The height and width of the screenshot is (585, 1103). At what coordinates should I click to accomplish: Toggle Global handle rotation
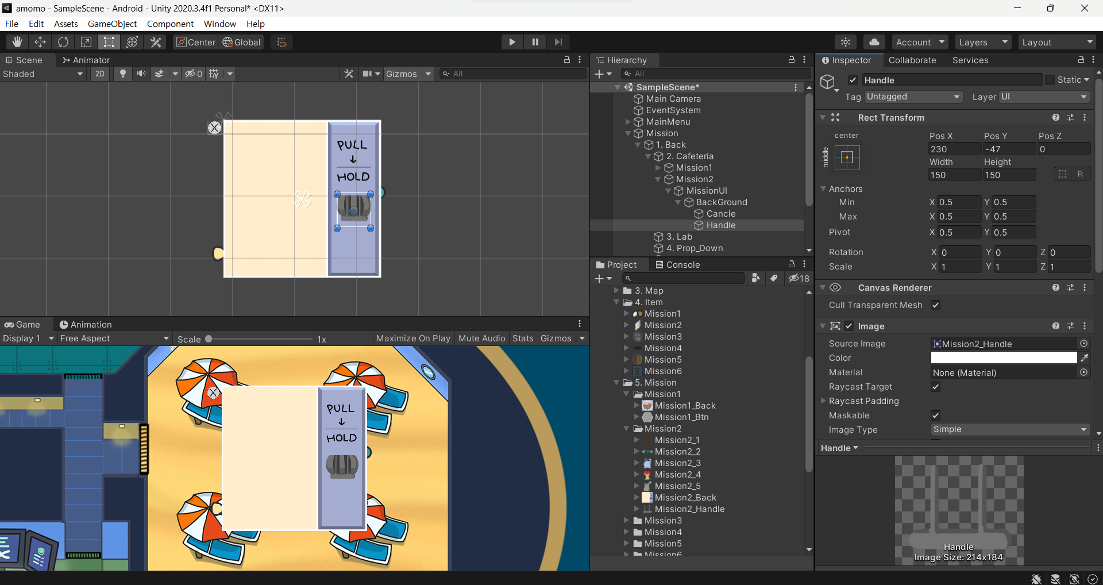pyautogui.click(x=242, y=42)
